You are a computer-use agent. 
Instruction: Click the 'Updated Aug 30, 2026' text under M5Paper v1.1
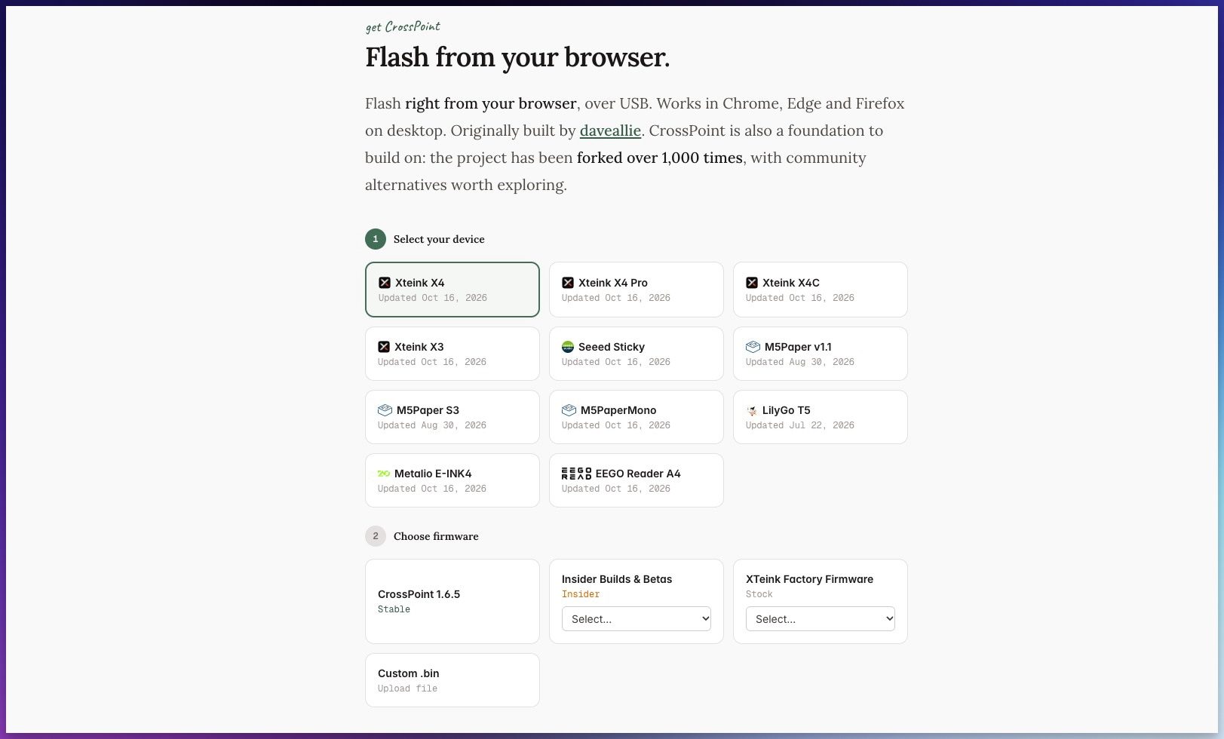pos(800,362)
